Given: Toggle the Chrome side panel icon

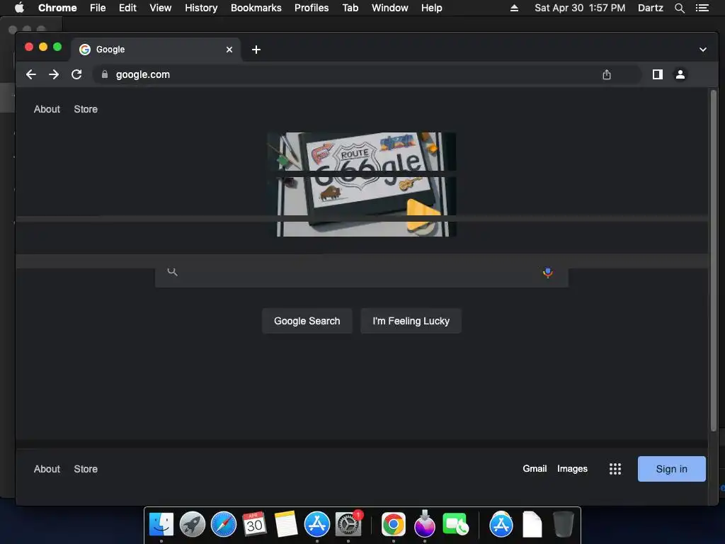Looking at the screenshot, I should click(x=658, y=74).
